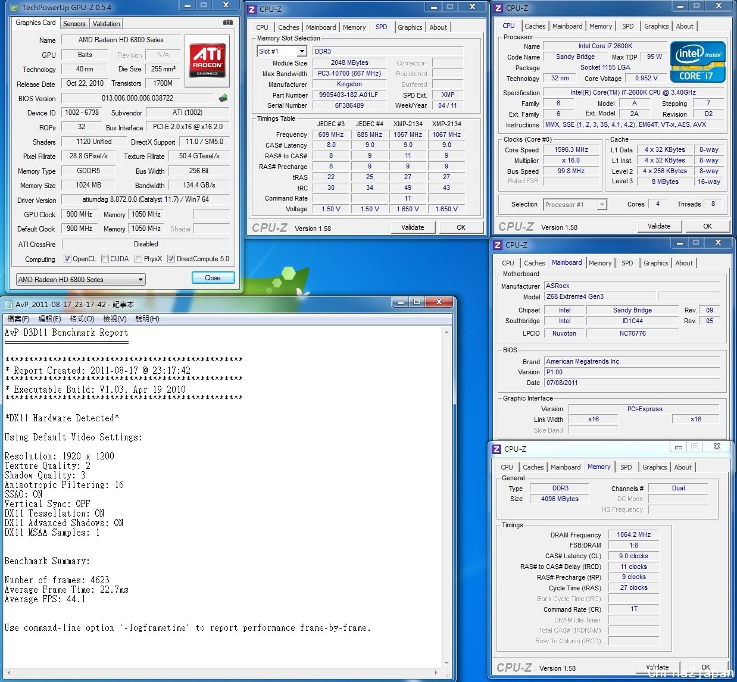Click Validate in the CPU-Z CPU window

pos(659,226)
